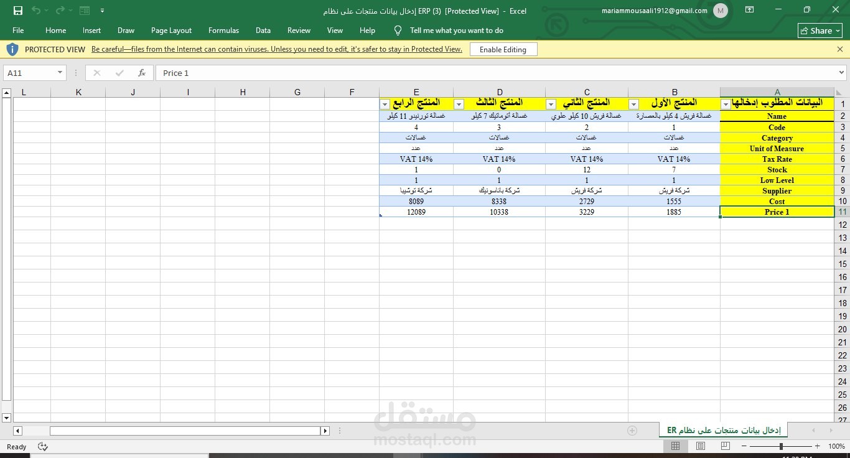Click the formula bar Cancel X icon
The image size is (850, 458).
96,73
